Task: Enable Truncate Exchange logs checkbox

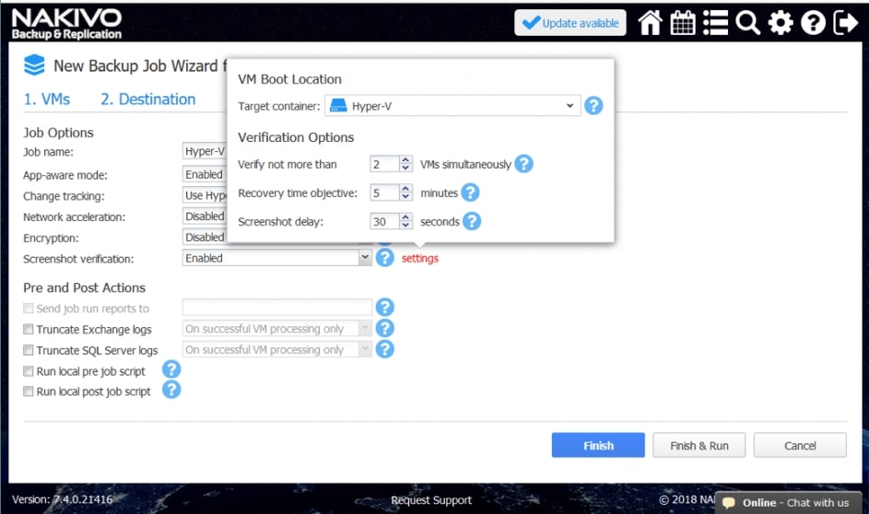Action: 29,330
